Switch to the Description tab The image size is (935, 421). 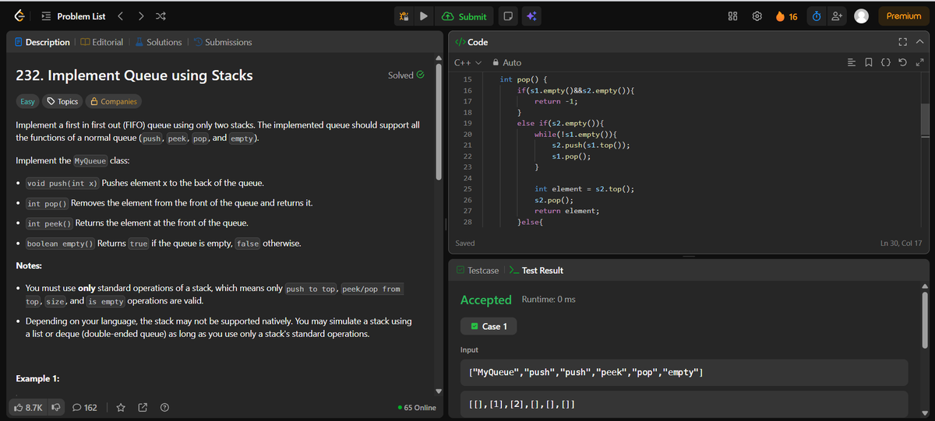tap(43, 42)
